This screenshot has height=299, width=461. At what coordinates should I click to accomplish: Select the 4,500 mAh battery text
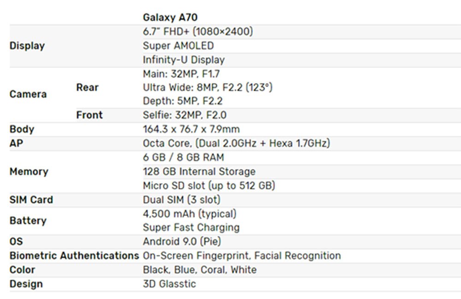(x=189, y=214)
